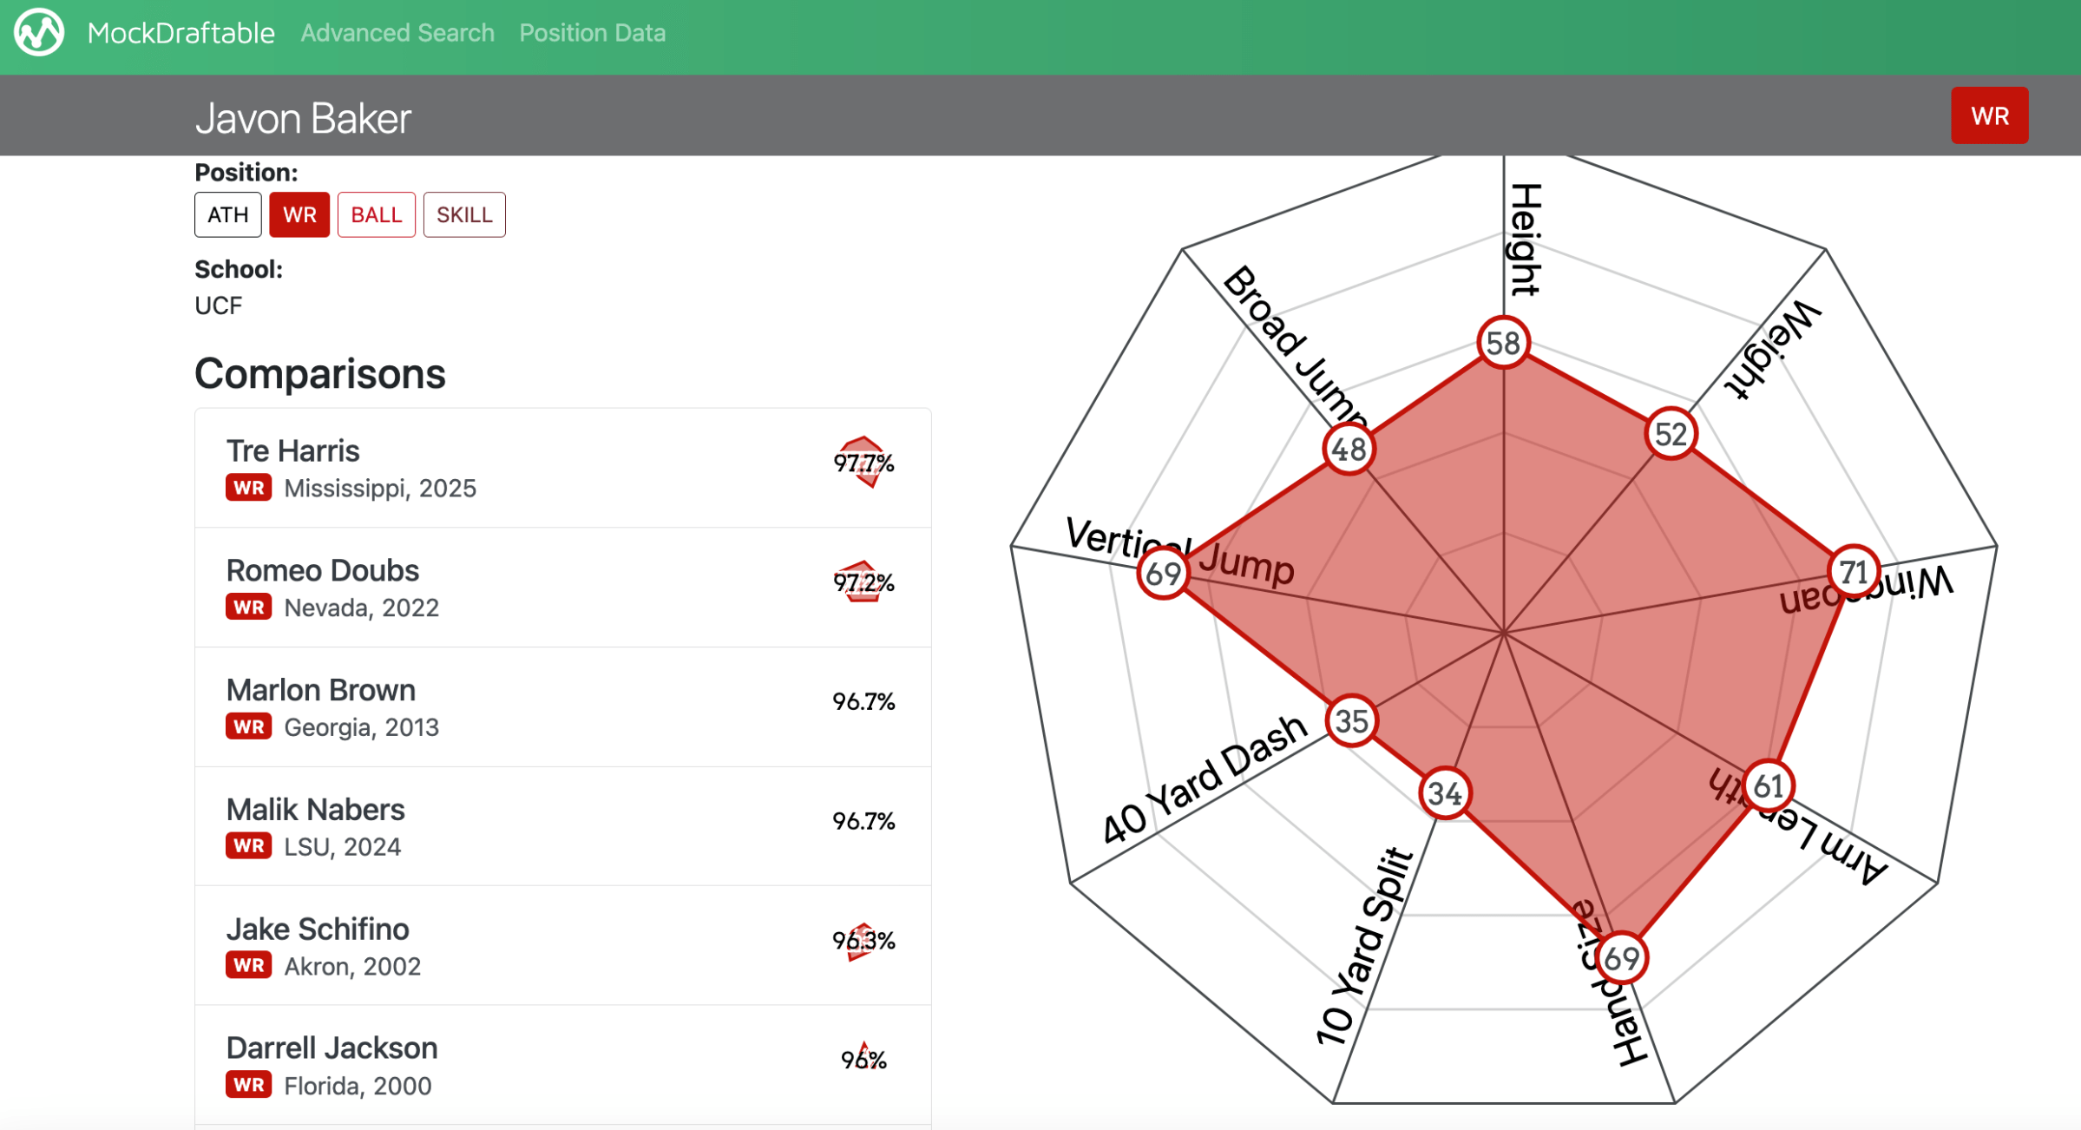2081x1130 pixels.
Task: Click the Hand Size 69 chart marker
Action: click(x=1621, y=958)
